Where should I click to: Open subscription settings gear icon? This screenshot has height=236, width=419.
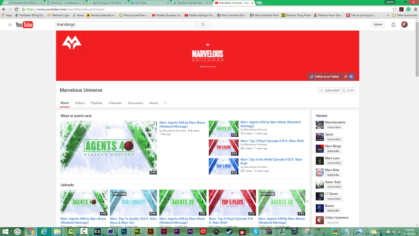[344, 90]
